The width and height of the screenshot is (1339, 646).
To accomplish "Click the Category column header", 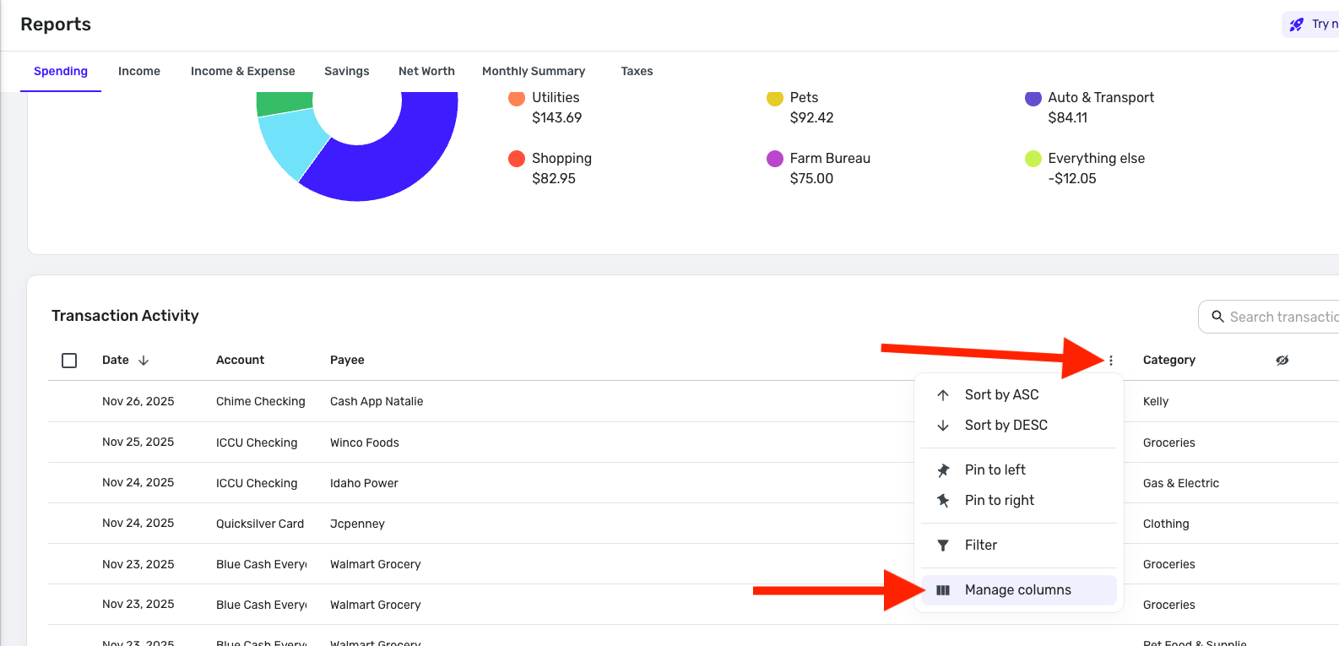I will (1169, 361).
